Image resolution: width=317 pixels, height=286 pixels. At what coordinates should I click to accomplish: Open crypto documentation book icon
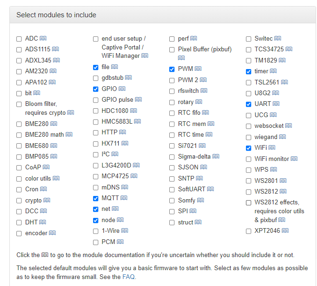coord(47,200)
